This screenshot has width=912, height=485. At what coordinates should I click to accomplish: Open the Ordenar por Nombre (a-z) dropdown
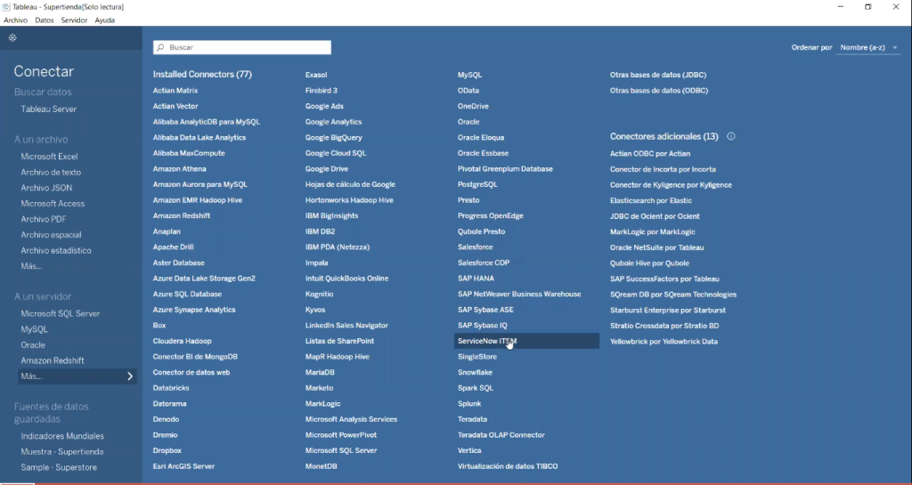click(869, 48)
